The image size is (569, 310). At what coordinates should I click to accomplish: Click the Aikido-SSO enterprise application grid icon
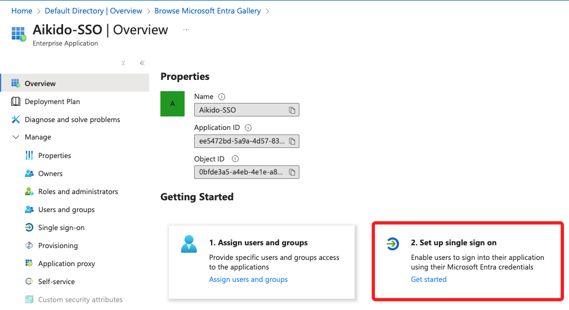pyautogui.click(x=19, y=34)
